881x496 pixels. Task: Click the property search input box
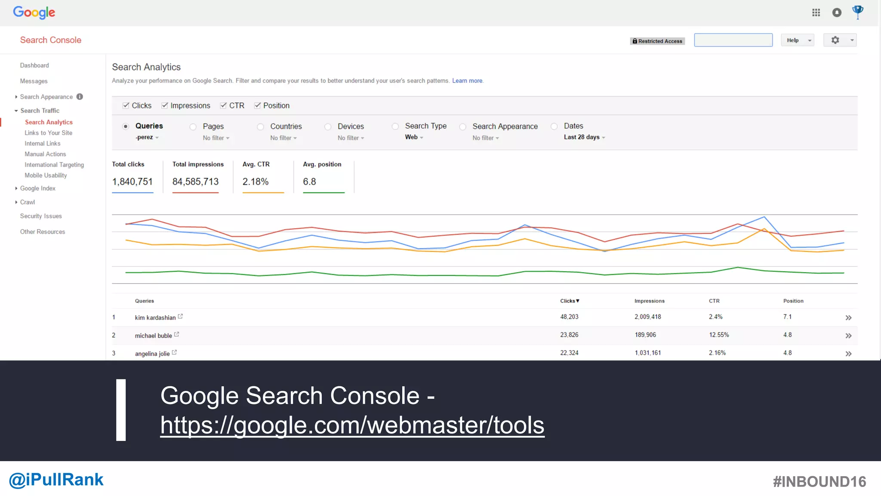[x=733, y=40]
